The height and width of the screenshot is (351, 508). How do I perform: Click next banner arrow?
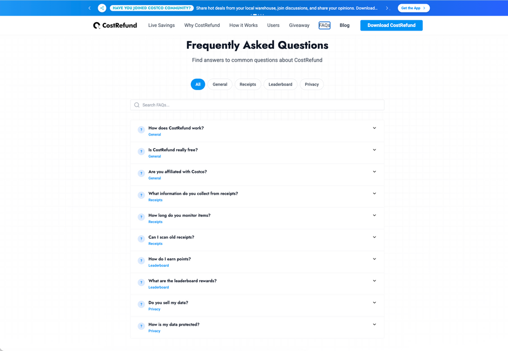(x=387, y=8)
